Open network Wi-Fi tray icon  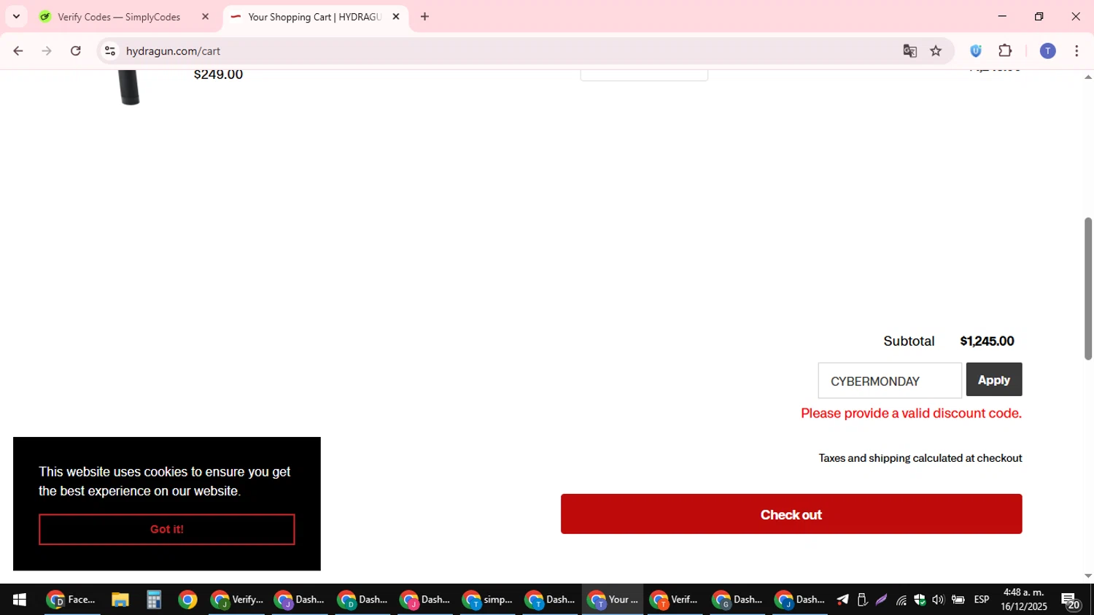tap(901, 600)
